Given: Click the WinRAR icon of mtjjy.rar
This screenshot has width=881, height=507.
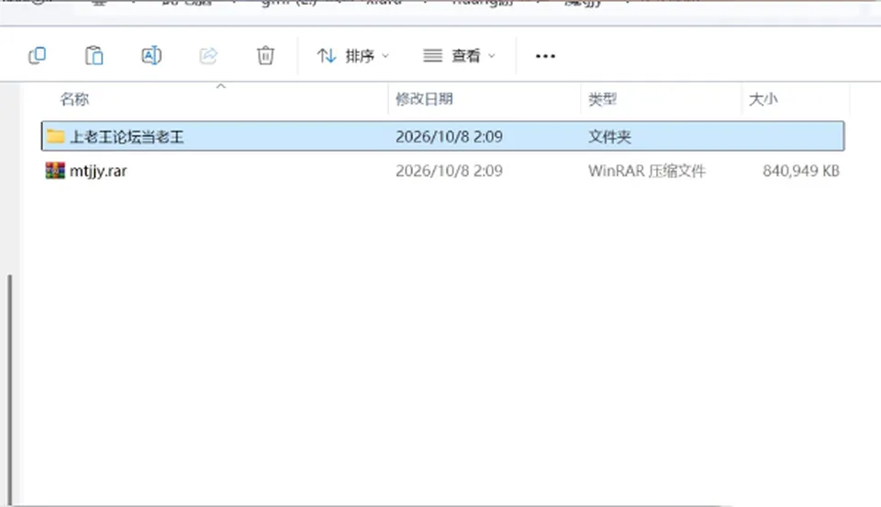Looking at the screenshot, I should (55, 170).
